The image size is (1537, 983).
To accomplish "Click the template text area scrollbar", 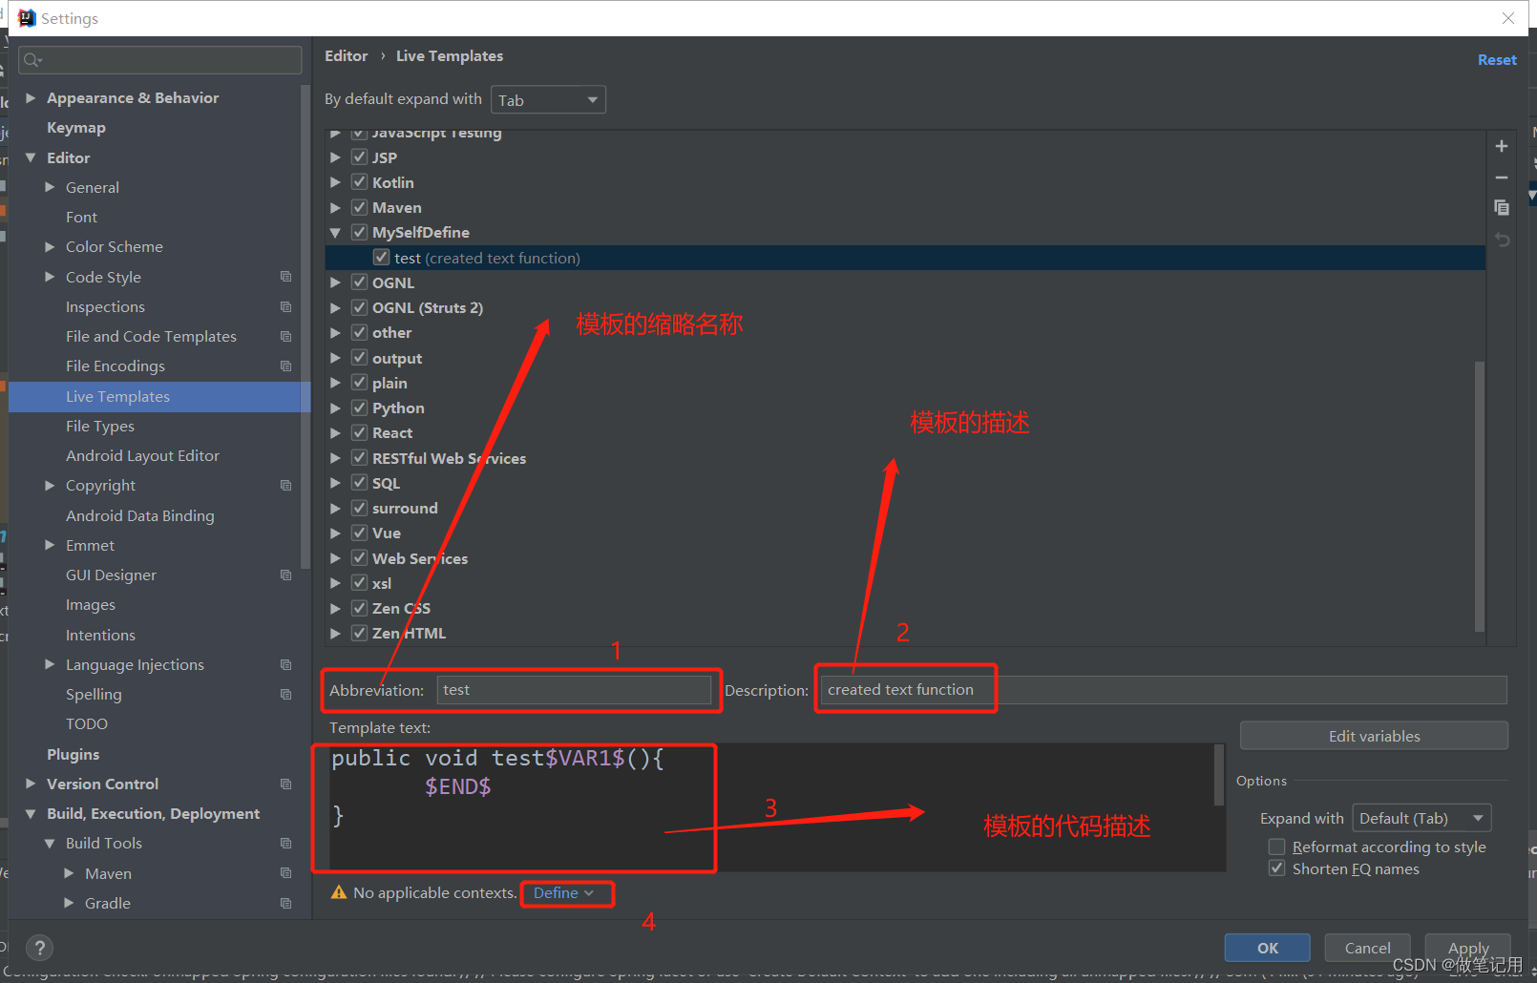I will point(1219,775).
